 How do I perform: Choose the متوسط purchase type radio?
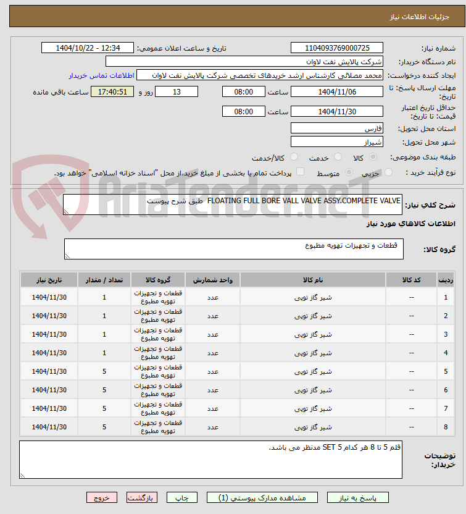349,172
